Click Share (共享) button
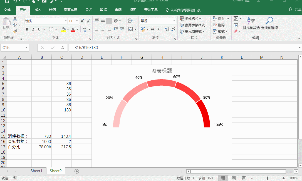Viewport: 302px width, 181px height. (295, 10)
